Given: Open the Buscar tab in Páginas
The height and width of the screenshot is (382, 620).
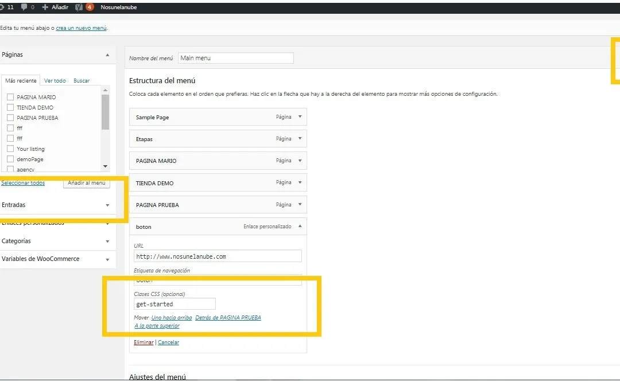Looking at the screenshot, I should point(82,81).
